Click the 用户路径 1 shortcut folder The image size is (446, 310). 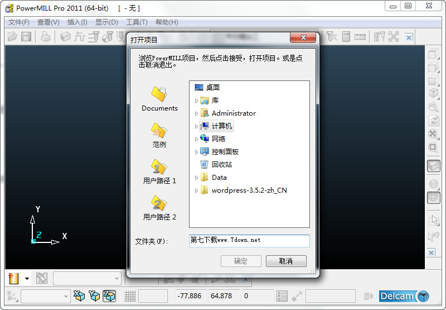point(159,171)
